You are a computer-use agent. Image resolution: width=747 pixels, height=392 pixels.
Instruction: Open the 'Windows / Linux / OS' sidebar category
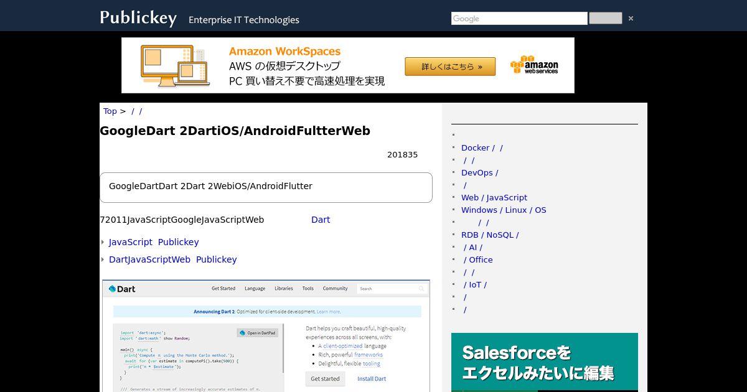[x=504, y=210]
